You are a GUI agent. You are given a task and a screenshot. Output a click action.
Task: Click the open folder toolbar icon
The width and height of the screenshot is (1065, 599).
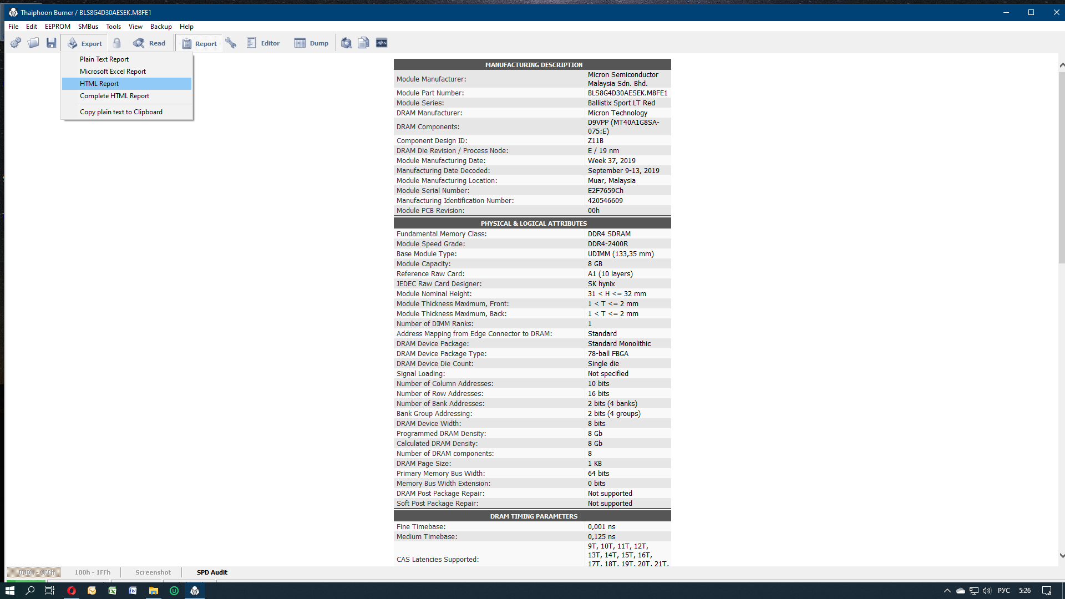click(x=33, y=43)
